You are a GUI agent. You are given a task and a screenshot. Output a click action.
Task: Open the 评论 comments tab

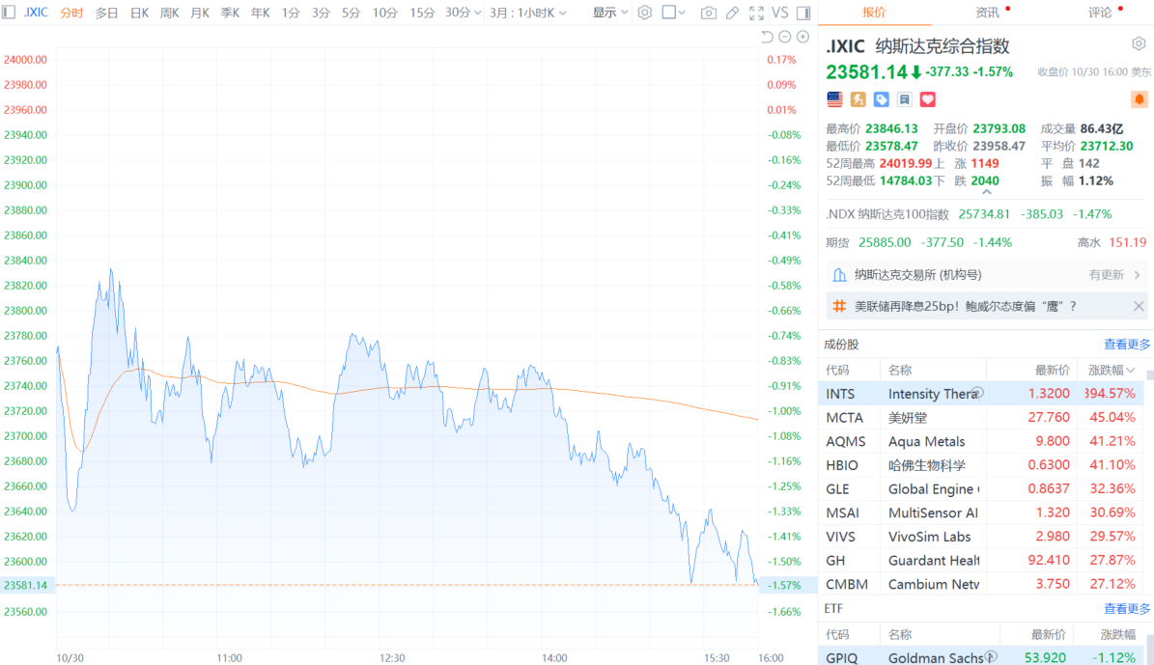coord(1100,13)
